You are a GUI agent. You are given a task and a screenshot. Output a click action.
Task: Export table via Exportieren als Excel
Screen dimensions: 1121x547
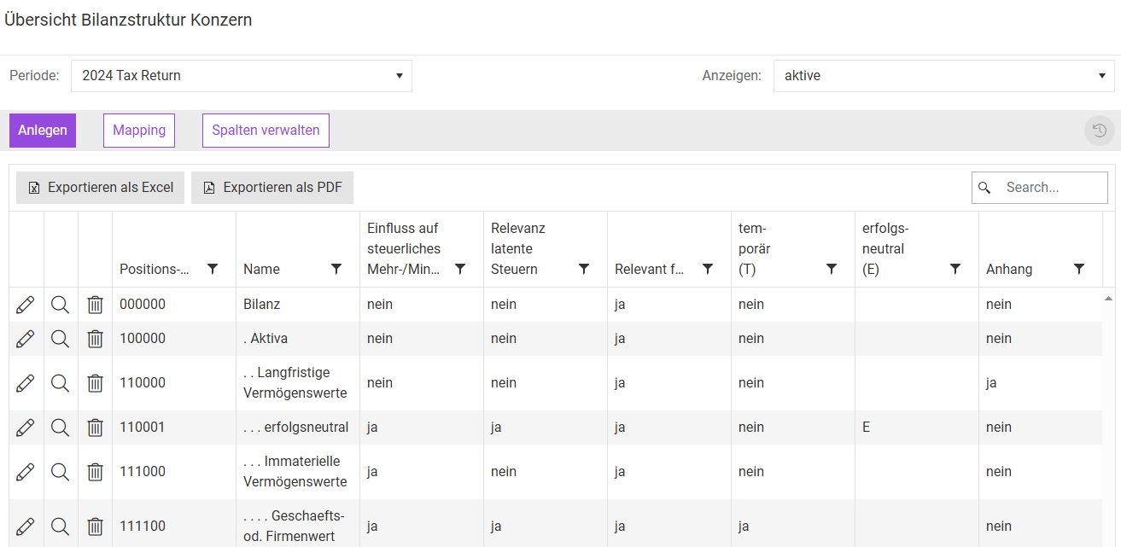pos(101,188)
